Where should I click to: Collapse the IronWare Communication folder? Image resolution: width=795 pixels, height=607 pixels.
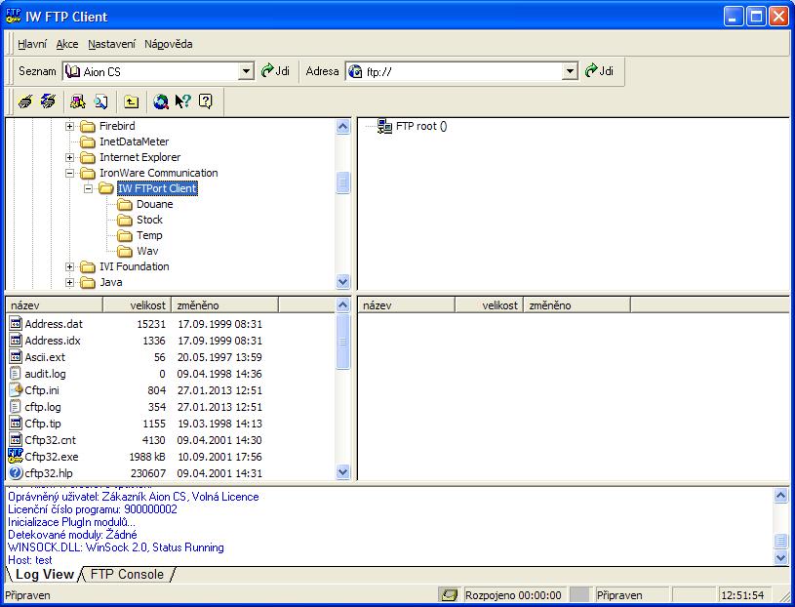pos(70,174)
